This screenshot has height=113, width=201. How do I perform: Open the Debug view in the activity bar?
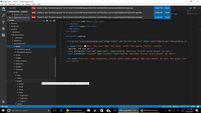pyautogui.click(x=3, y=29)
